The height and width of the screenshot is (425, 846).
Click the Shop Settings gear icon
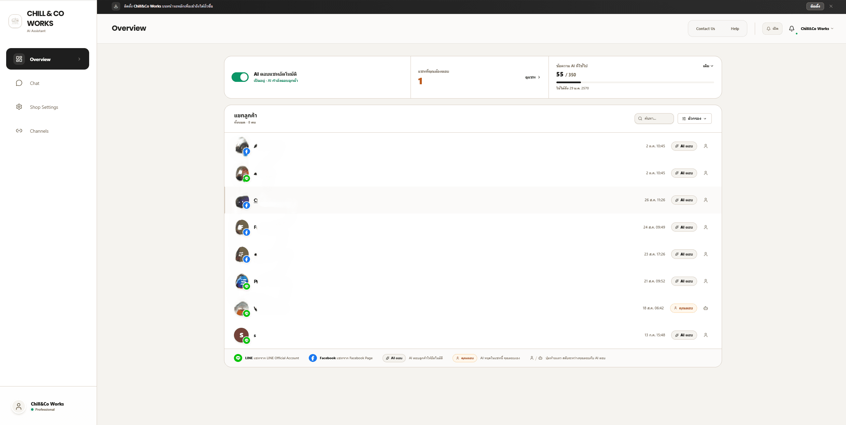(x=19, y=107)
